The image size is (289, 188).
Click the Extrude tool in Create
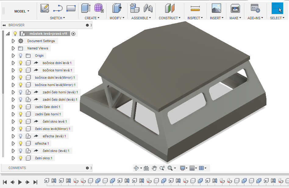86,8
